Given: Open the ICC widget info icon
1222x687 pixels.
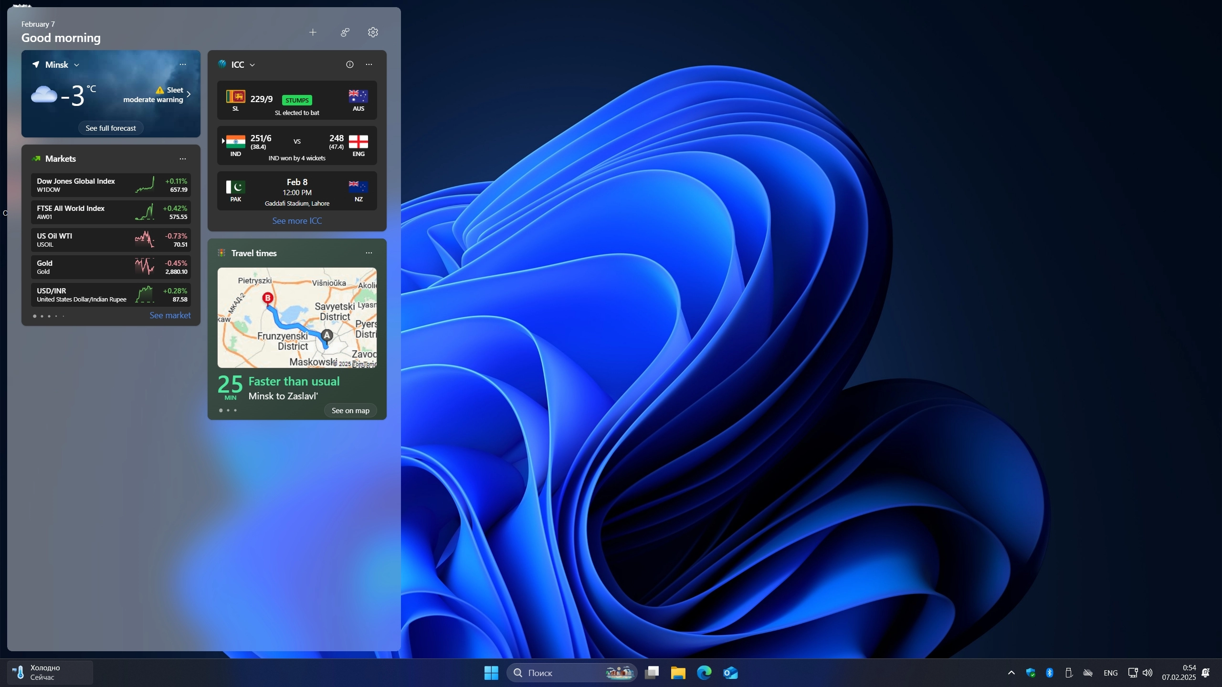Looking at the screenshot, I should tap(350, 64).
